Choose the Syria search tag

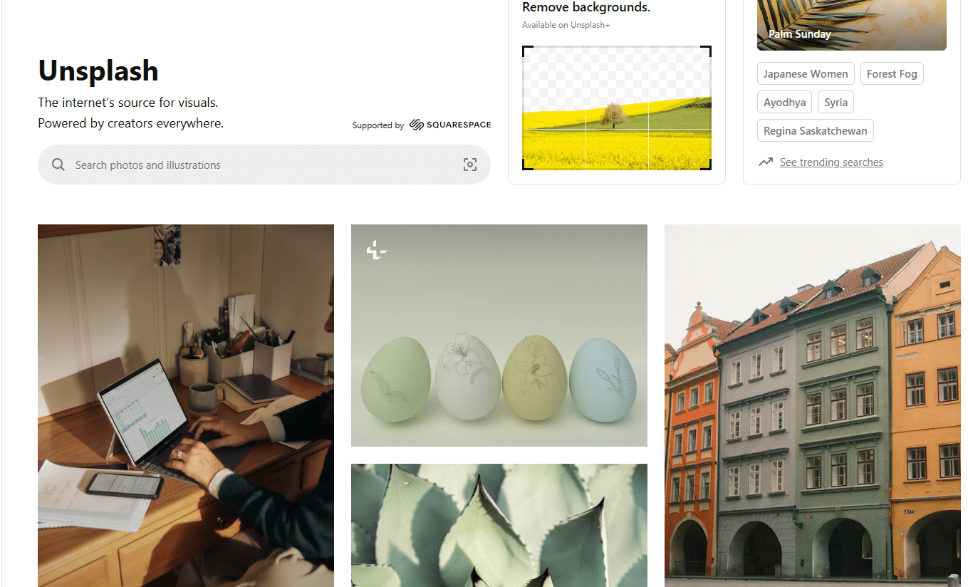(836, 103)
